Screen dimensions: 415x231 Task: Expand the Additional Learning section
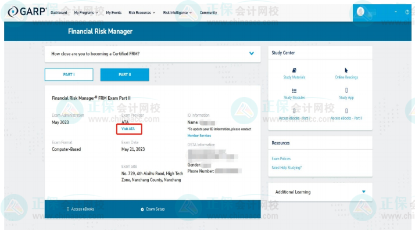click(x=364, y=192)
